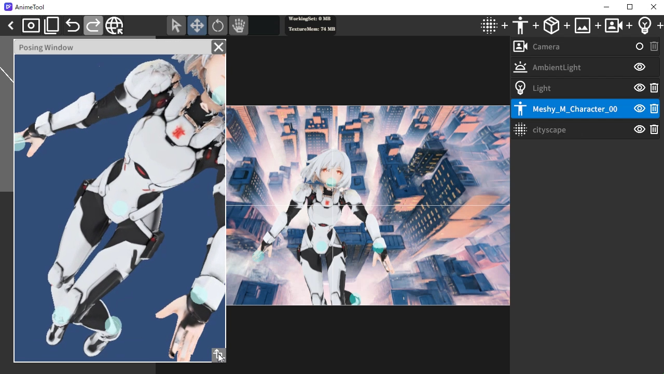Add a new 3D box object
This screenshot has height=374, width=664.
point(551,25)
